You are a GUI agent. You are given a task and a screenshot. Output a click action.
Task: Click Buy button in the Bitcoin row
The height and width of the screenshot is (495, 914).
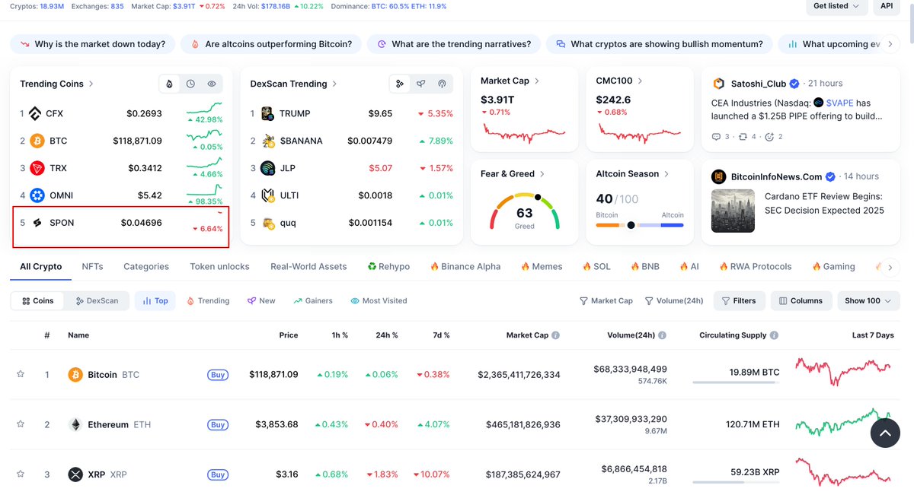(218, 375)
